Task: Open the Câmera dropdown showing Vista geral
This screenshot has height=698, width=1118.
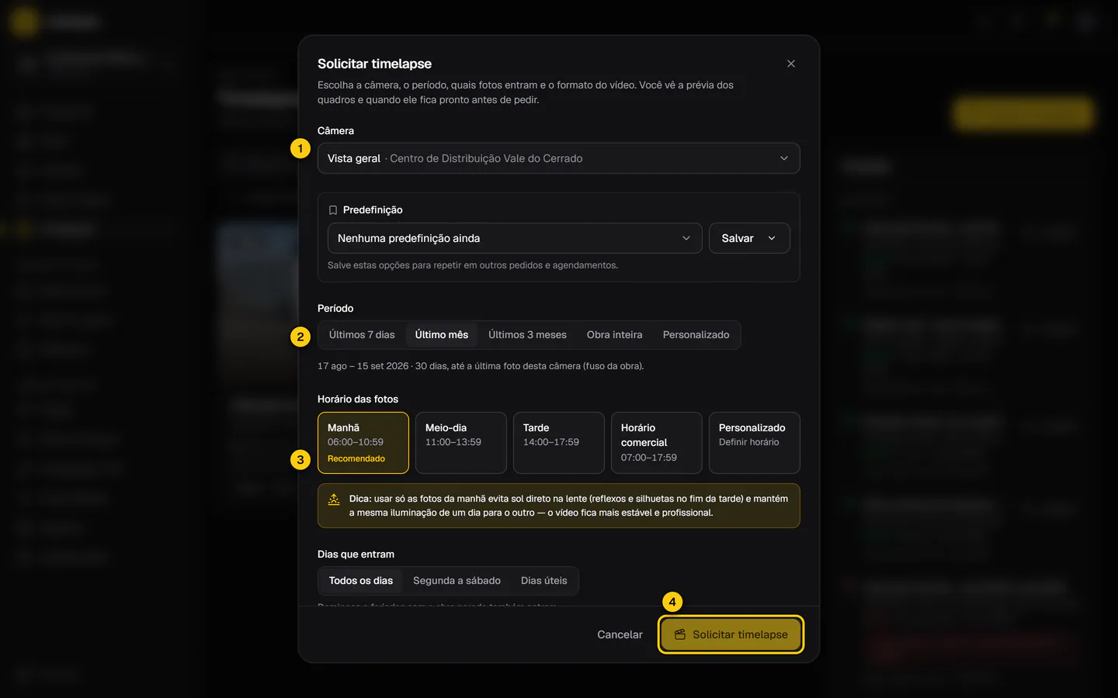Action: click(x=558, y=158)
